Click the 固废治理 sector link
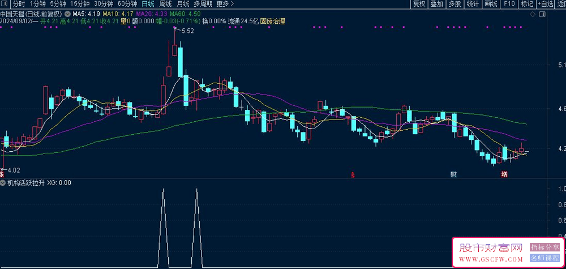Screen dimensions: 566x269 (273, 22)
